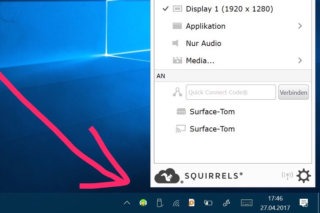Screen dimensions: 320x213
Task: Open the Windows Ink pen tray icon
Action: [227, 203]
